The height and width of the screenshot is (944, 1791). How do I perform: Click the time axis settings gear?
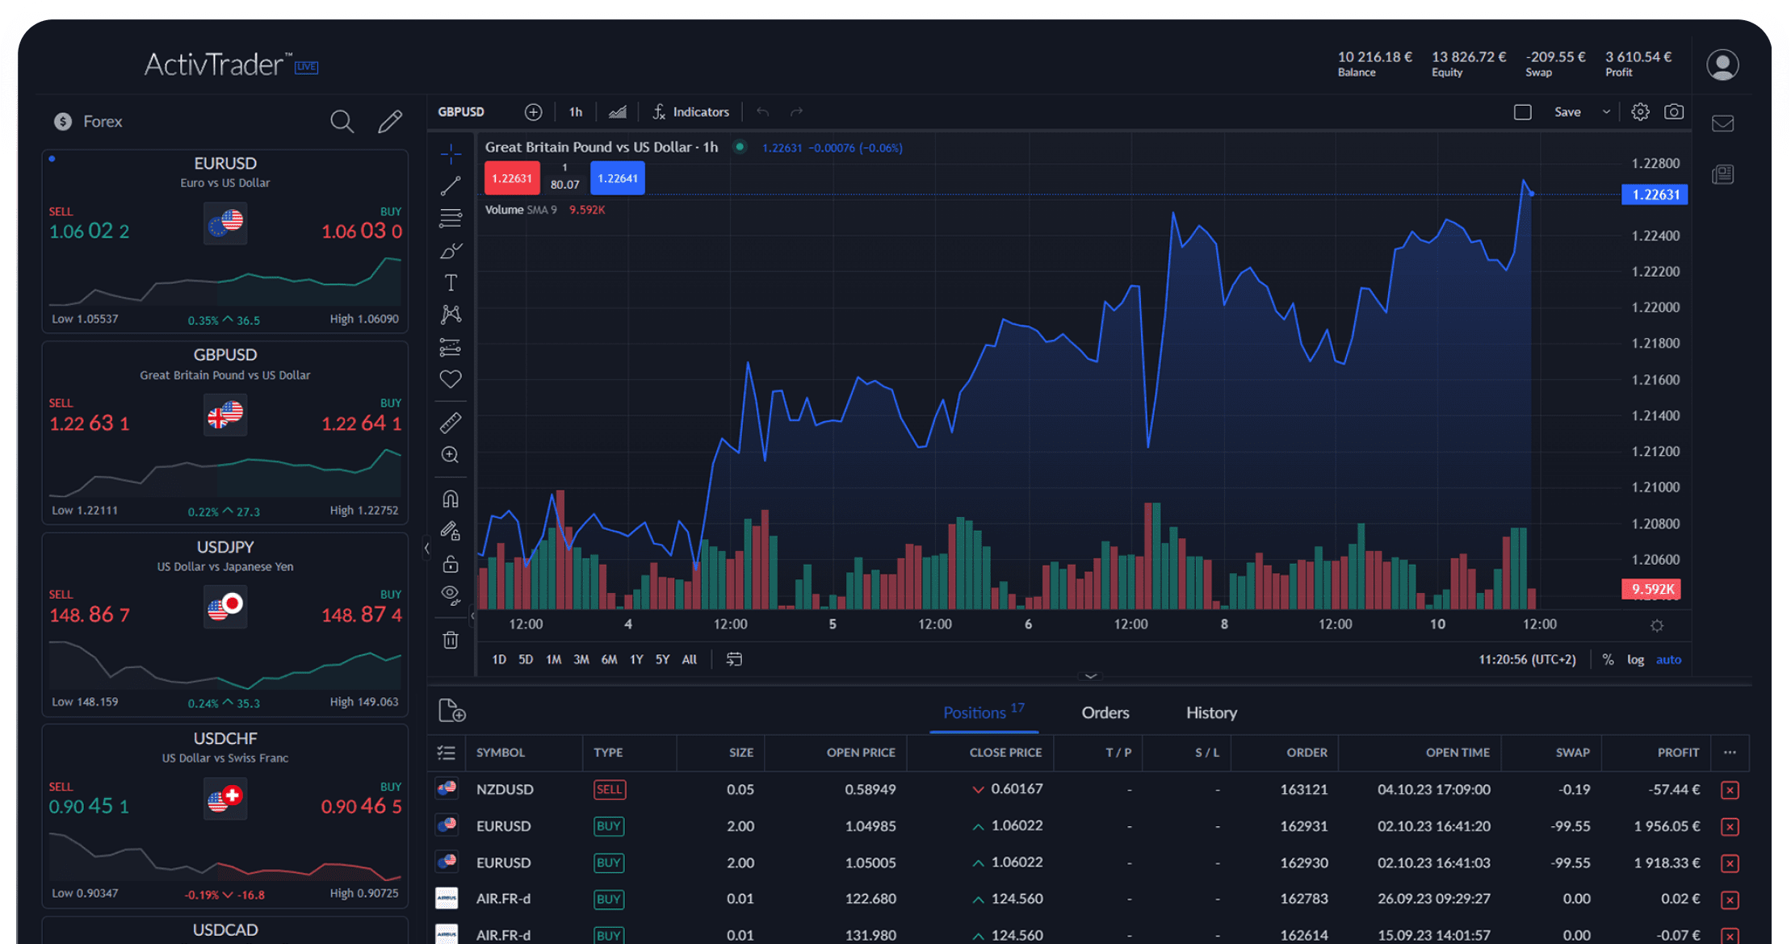pyautogui.click(x=1657, y=625)
